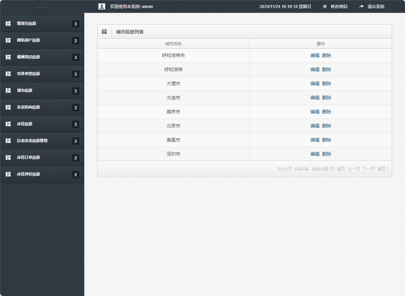
Task: Click the user avatar icon beside welcome text
Action: [x=101, y=6]
